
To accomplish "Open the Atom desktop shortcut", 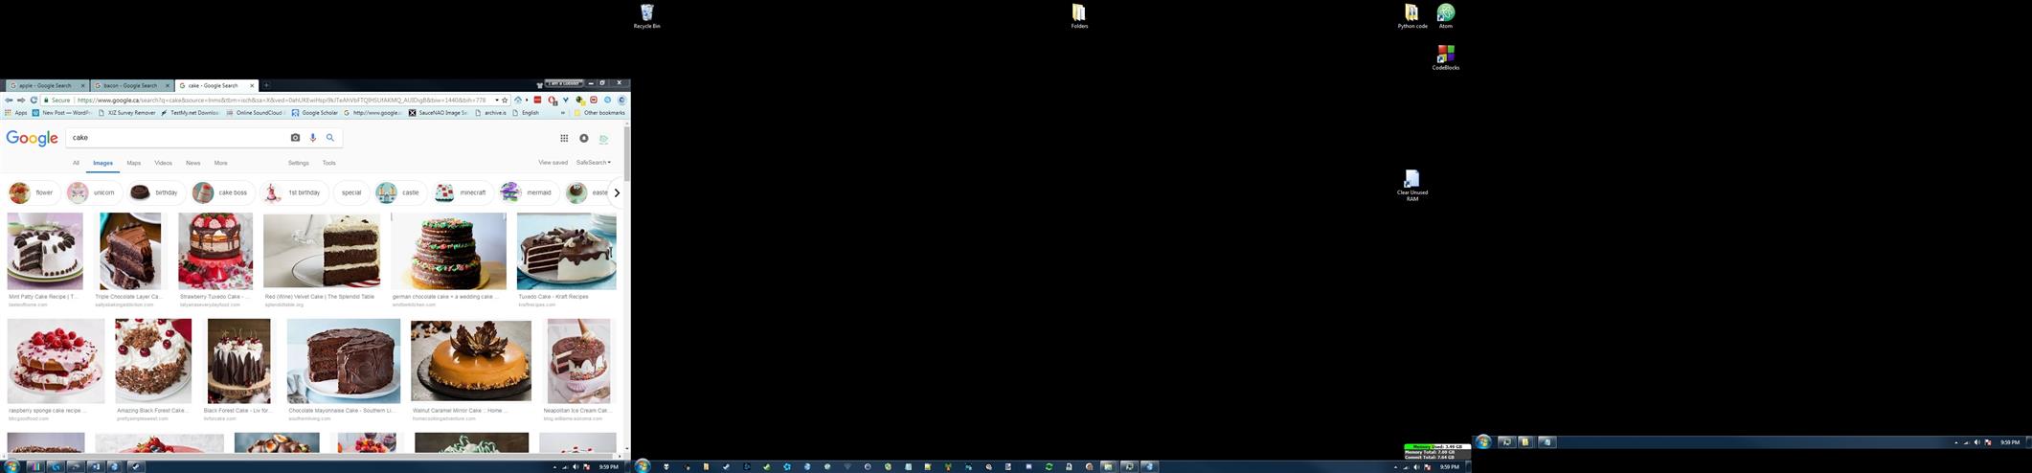I will click(x=1445, y=14).
